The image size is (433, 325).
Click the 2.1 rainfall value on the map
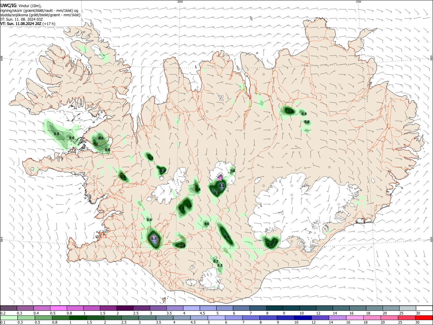pos(151,158)
